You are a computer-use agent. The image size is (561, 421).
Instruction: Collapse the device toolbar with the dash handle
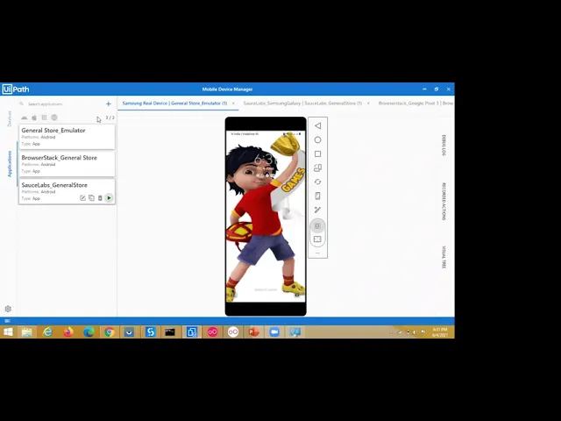point(317,253)
